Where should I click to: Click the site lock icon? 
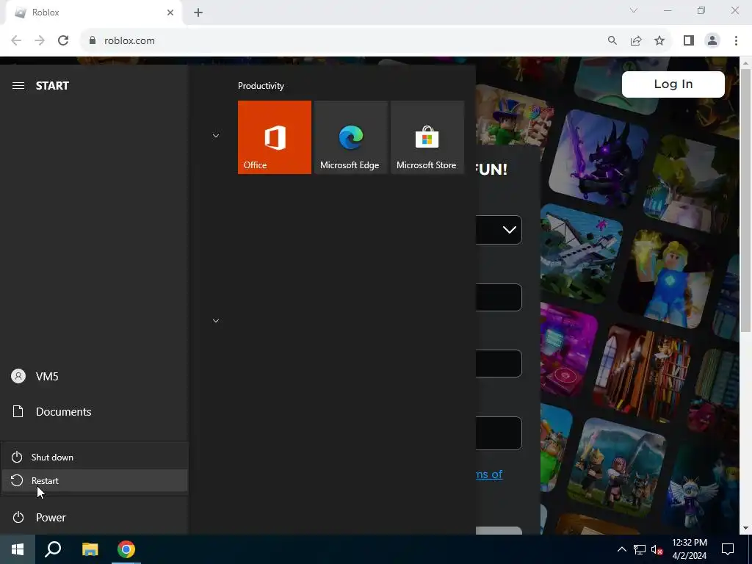[x=93, y=41]
